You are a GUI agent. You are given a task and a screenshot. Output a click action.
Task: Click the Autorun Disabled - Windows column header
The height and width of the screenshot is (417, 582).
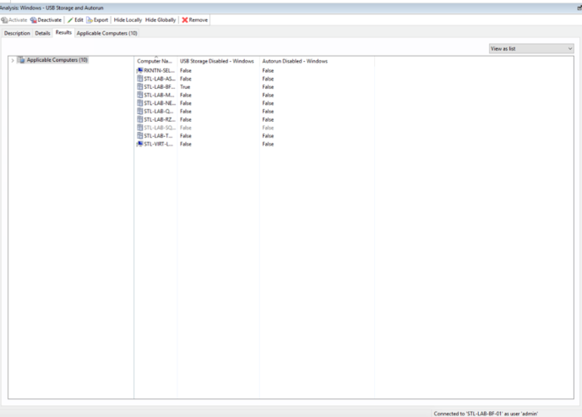coord(295,61)
